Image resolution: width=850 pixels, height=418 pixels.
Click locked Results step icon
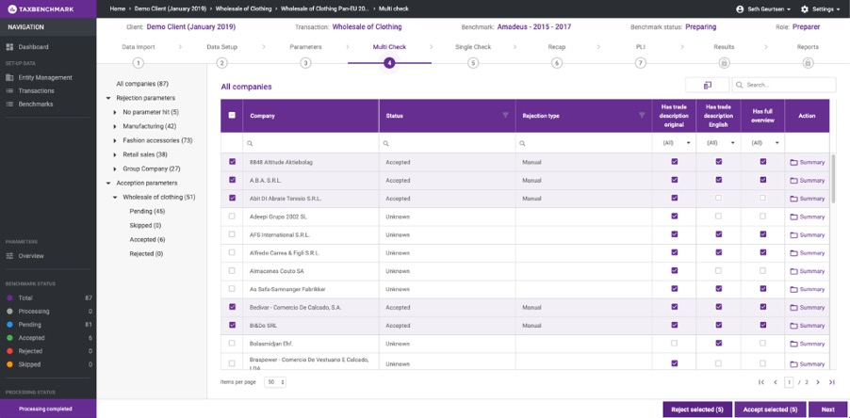click(x=724, y=63)
